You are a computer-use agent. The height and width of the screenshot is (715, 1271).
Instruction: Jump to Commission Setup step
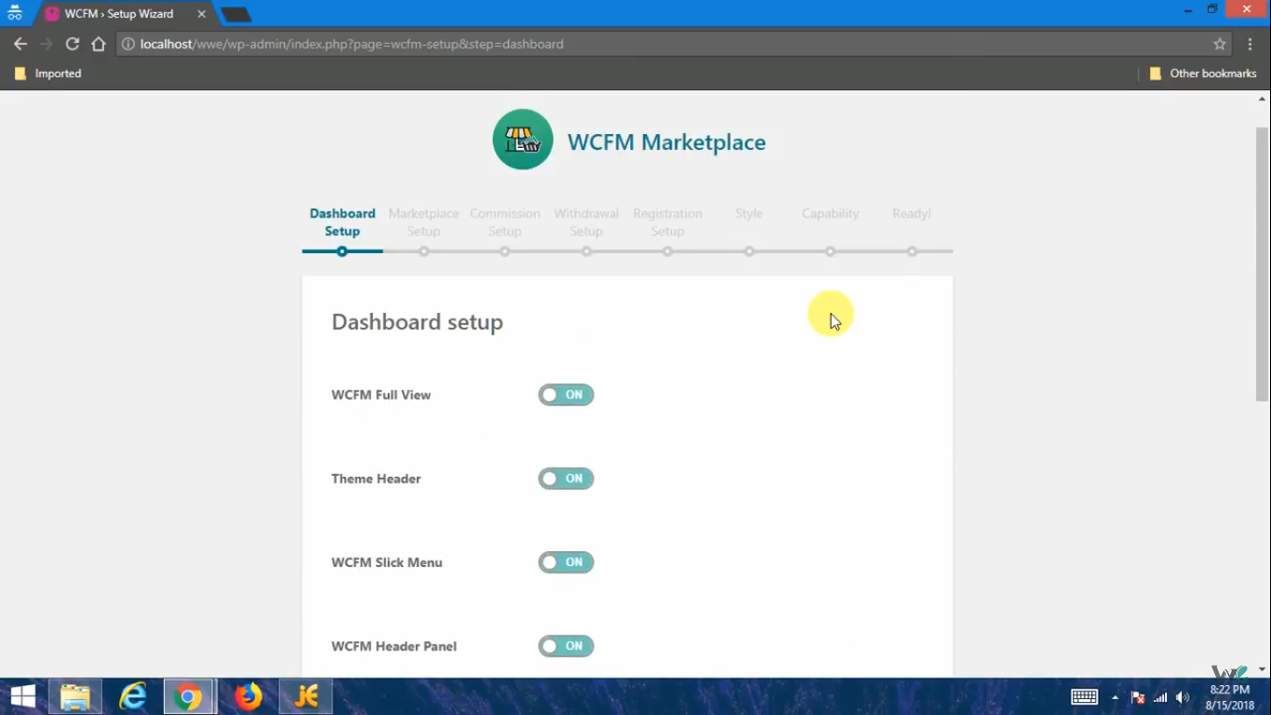point(504,223)
